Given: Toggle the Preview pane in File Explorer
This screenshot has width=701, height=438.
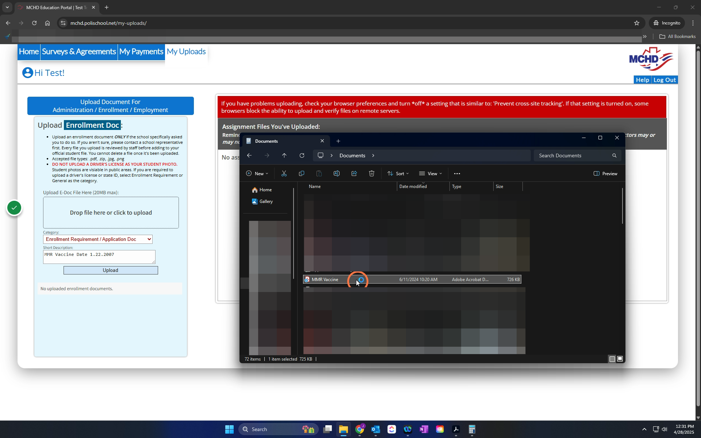Looking at the screenshot, I should click(605, 174).
